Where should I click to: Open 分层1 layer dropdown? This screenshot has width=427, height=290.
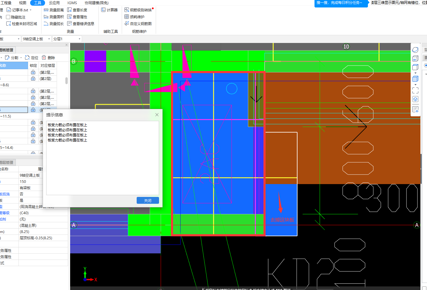click(67, 39)
